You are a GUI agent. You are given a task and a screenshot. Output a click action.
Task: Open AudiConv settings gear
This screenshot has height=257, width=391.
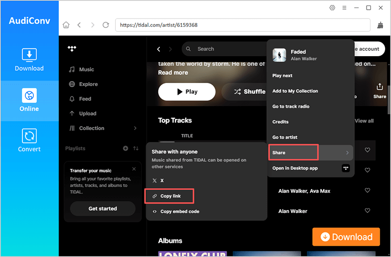click(x=332, y=8)
